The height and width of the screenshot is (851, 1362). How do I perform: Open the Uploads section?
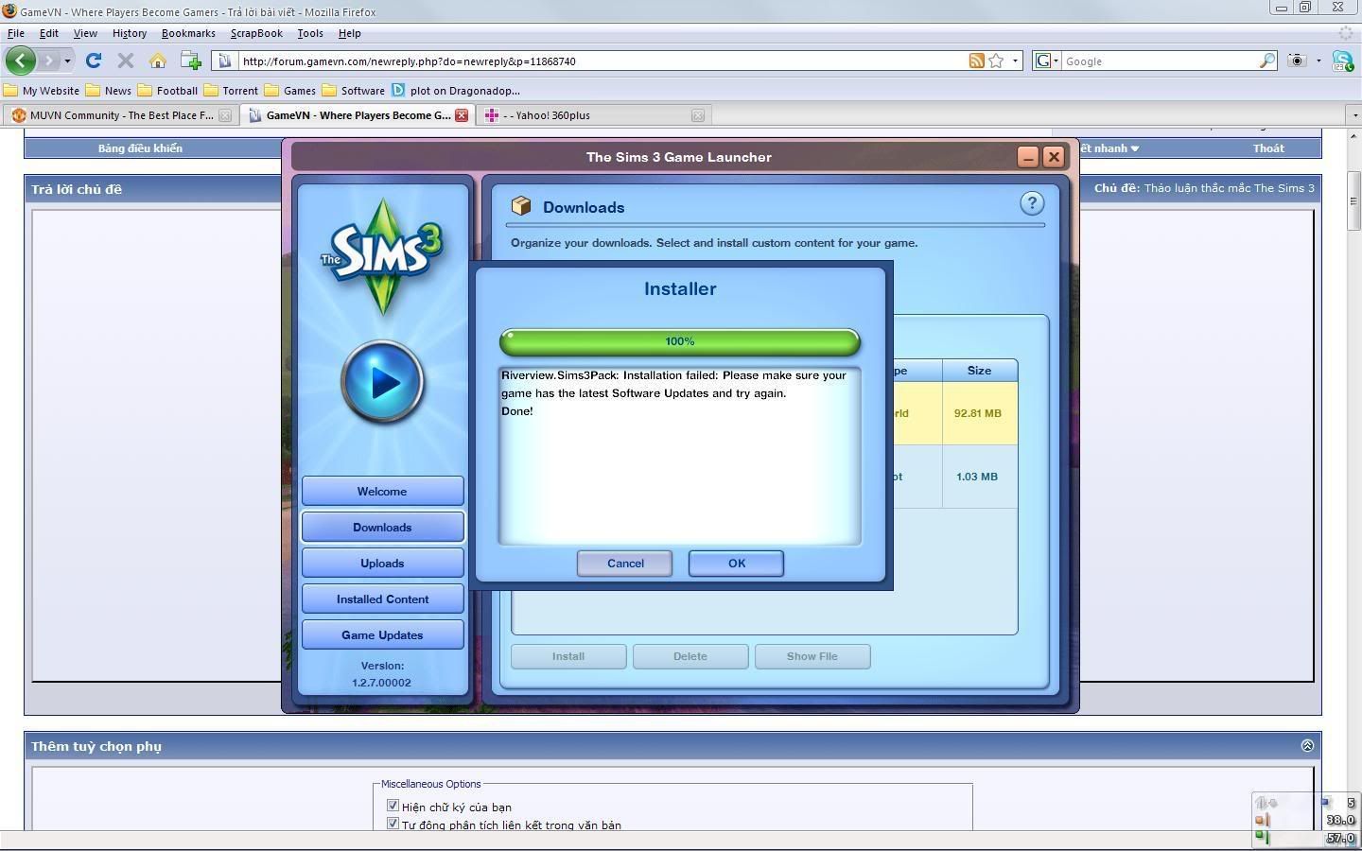(382, 563)
